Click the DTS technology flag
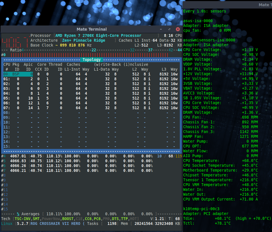Viewport: 272px width, 232px height. [115, 219]
